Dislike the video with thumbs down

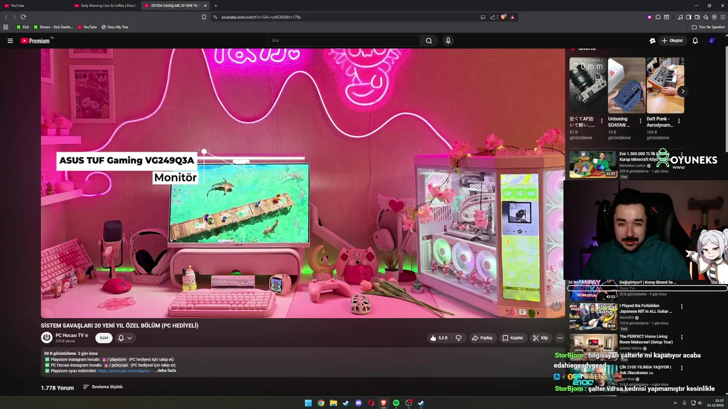tap(458, 338)
